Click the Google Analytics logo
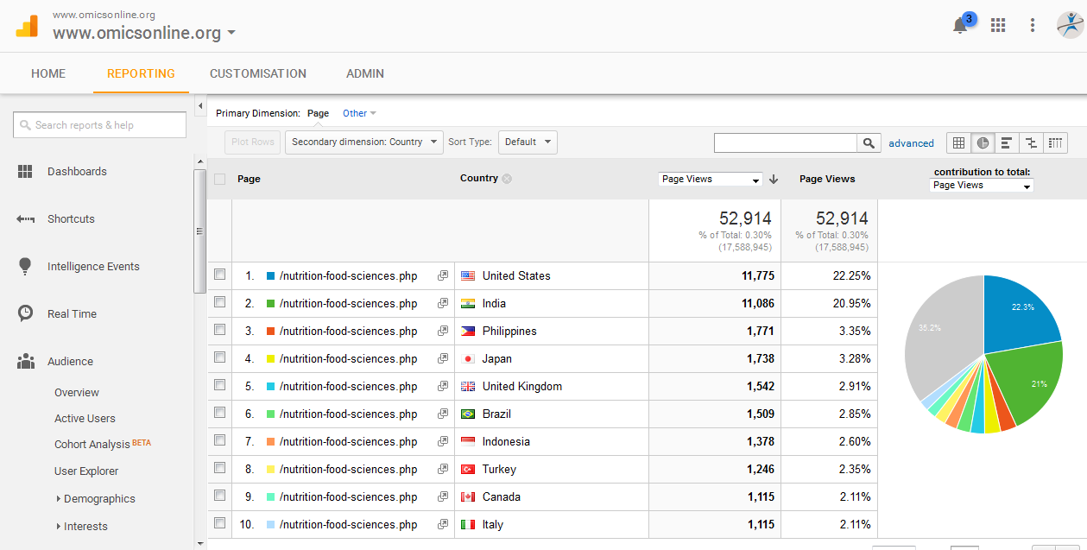This screenshot has width=1087, height=550. [27, 25]
